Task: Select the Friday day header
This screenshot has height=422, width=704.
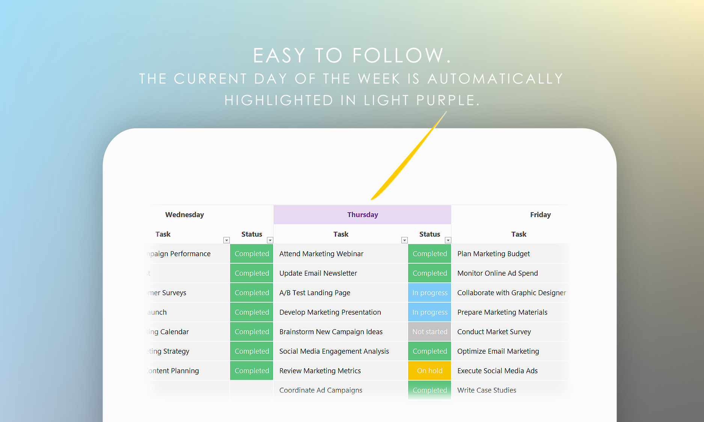Action: [x=540, y=215]
